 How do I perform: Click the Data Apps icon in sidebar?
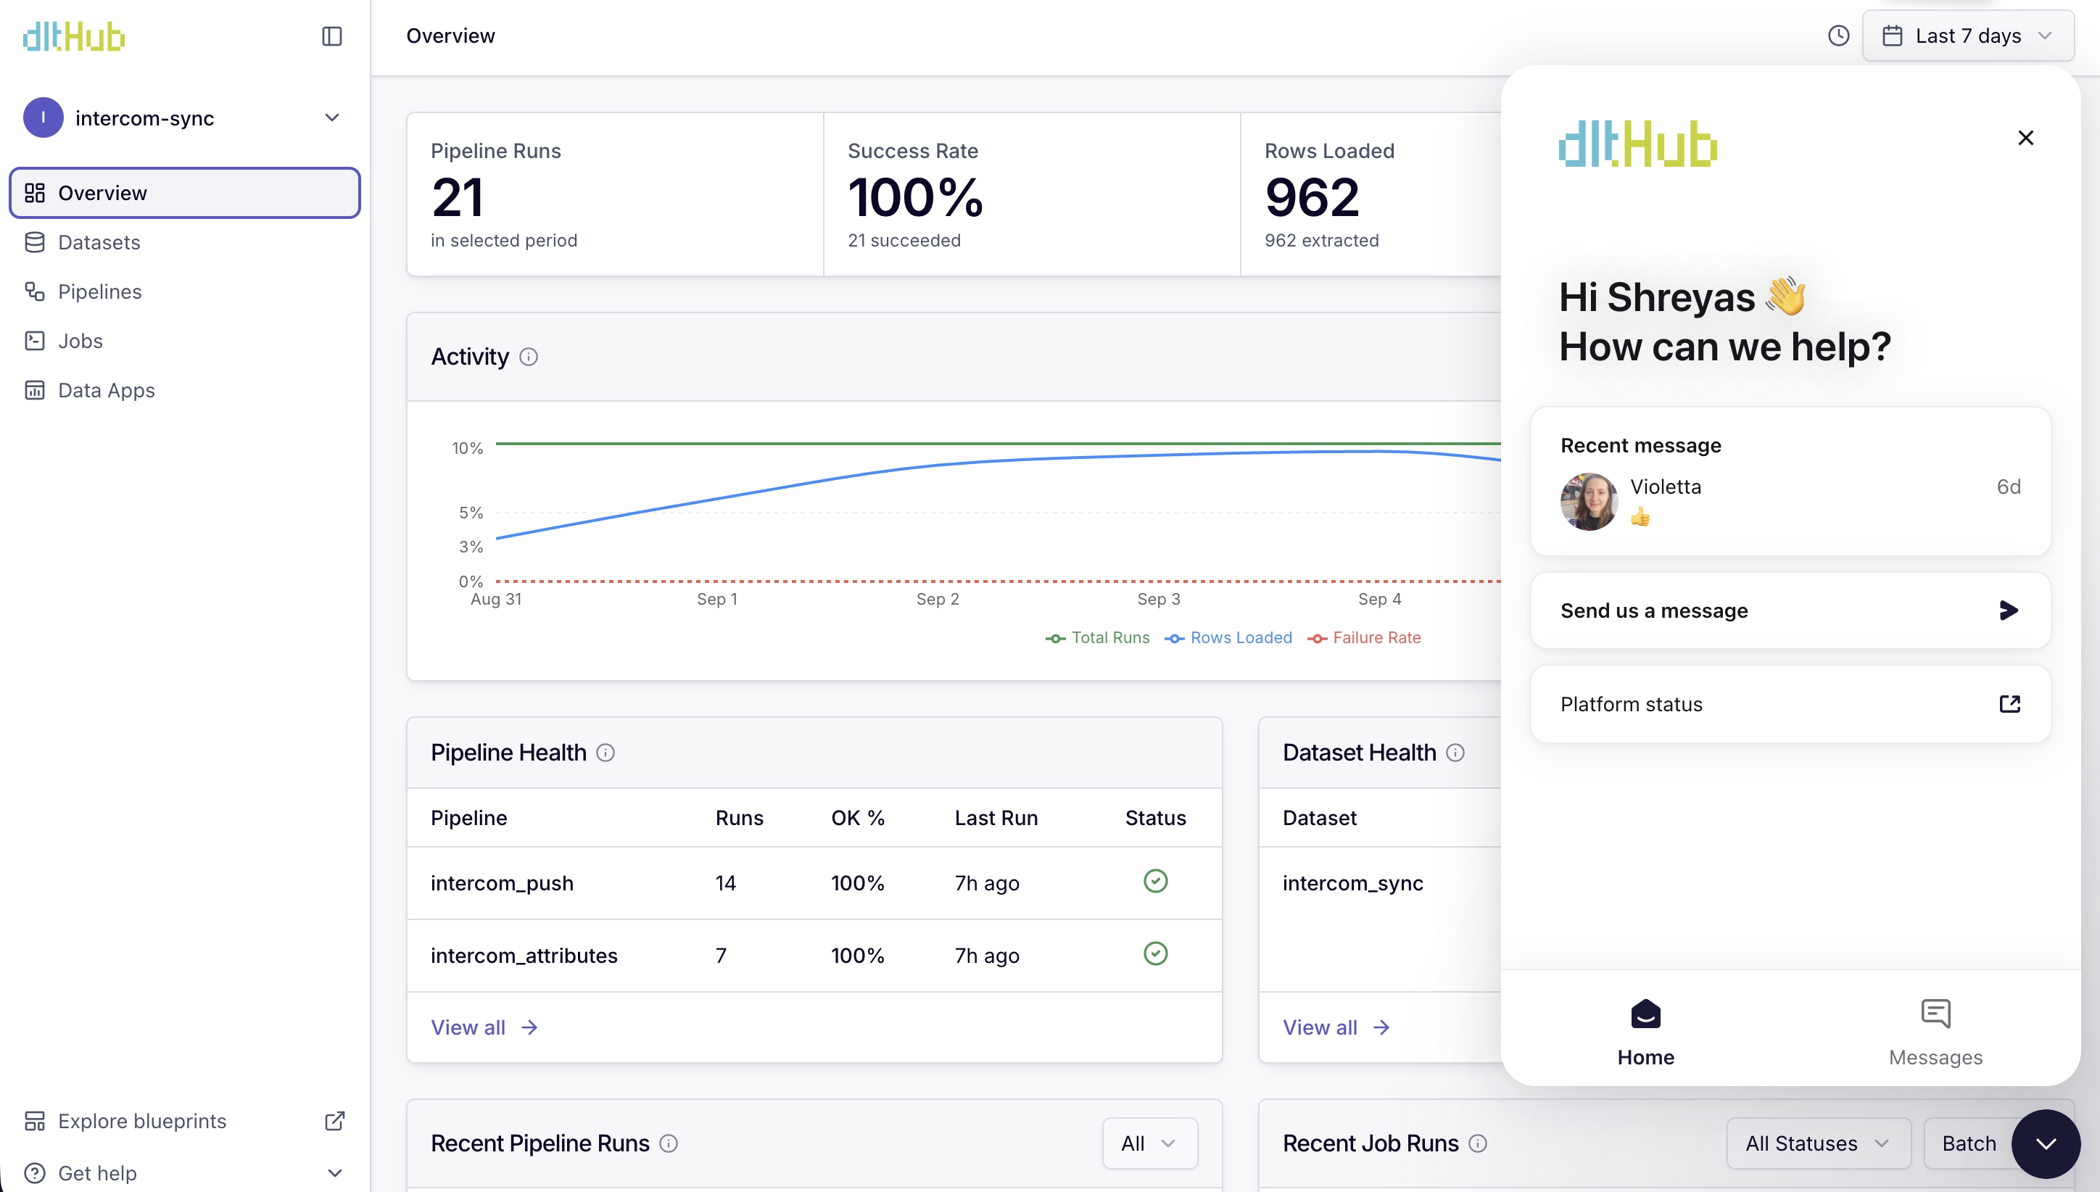(x=34, y=389)
